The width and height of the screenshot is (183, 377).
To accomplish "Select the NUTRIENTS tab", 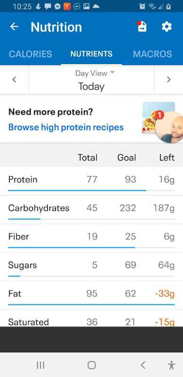I will coord(91,54).
